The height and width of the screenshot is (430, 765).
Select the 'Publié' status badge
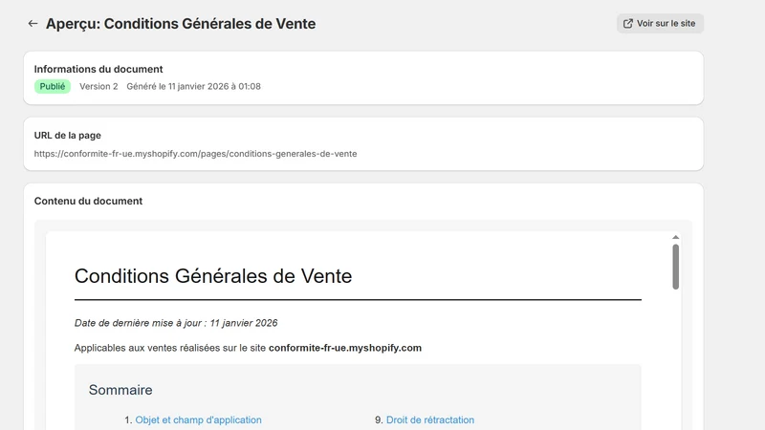tap(53, 86)
